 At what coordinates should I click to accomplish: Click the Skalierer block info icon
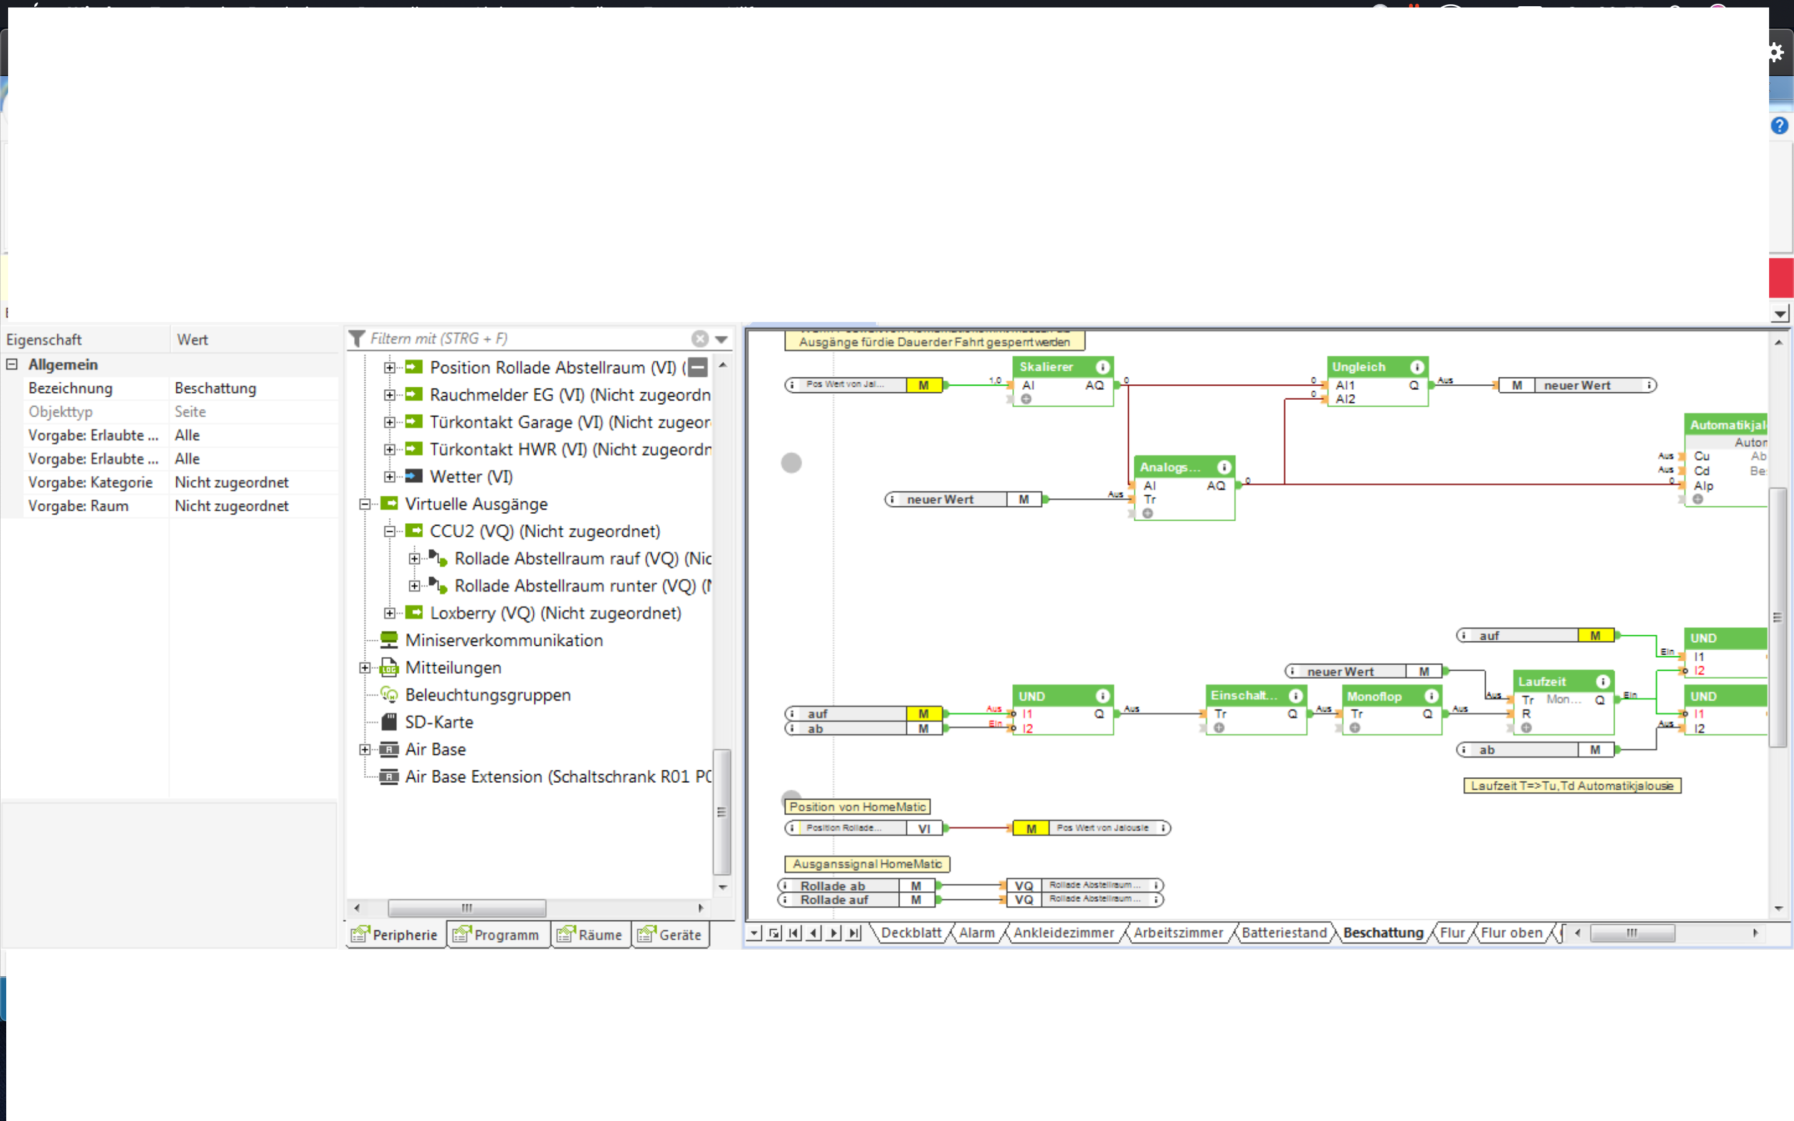click(x=1103, y=367)
